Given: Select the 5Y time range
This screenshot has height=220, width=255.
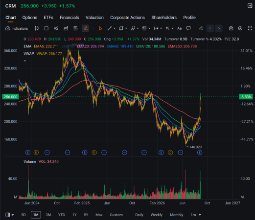Looking at the screenshot, I should click(86, 215).
